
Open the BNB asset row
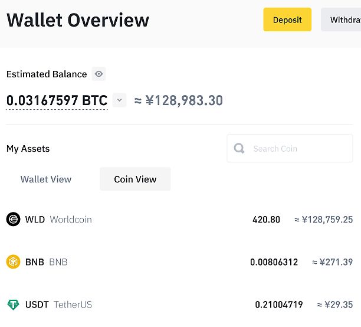[x=179, y=262]
